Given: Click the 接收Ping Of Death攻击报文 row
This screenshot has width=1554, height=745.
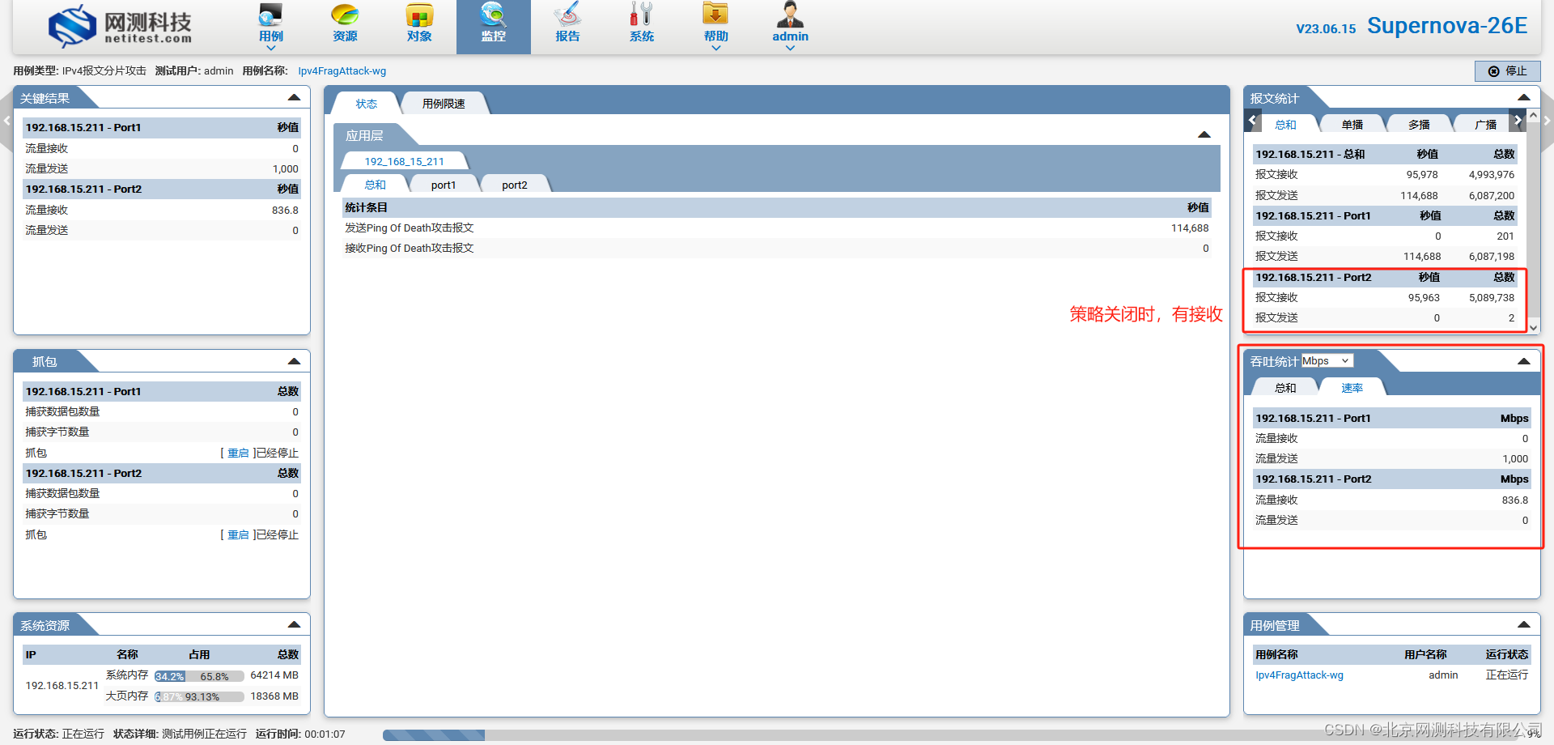Looking at the screenshot, I should coord(776,248).
